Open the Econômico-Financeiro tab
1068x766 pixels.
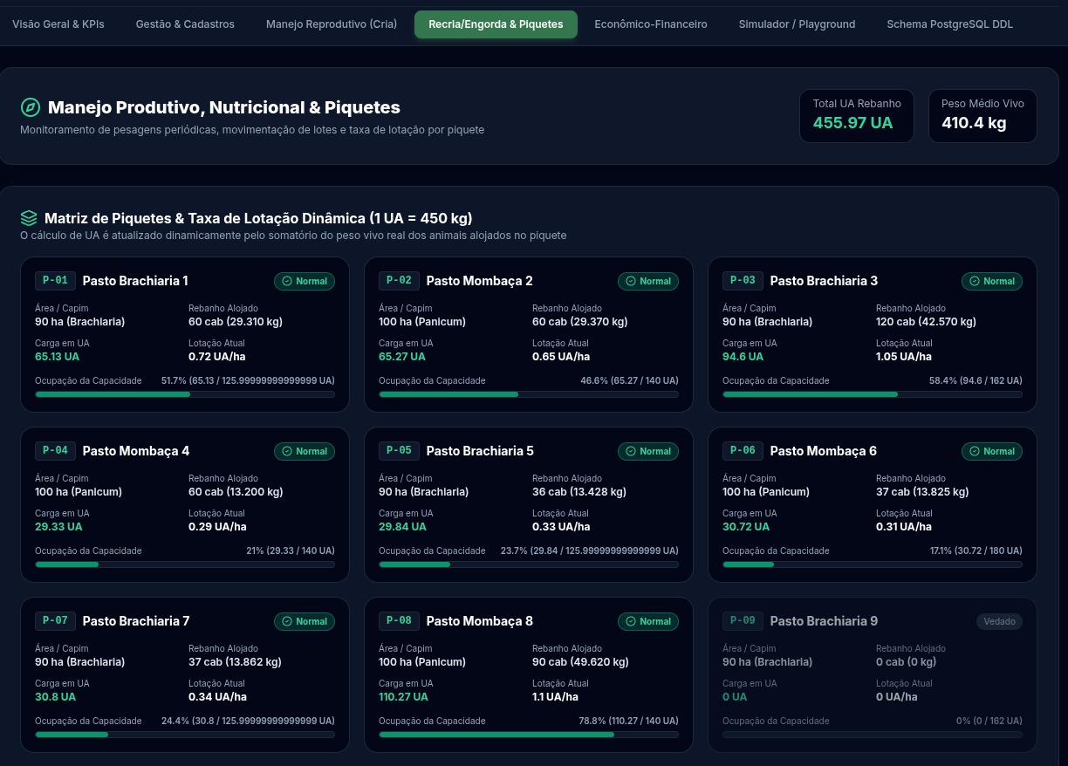pos(651,24)
